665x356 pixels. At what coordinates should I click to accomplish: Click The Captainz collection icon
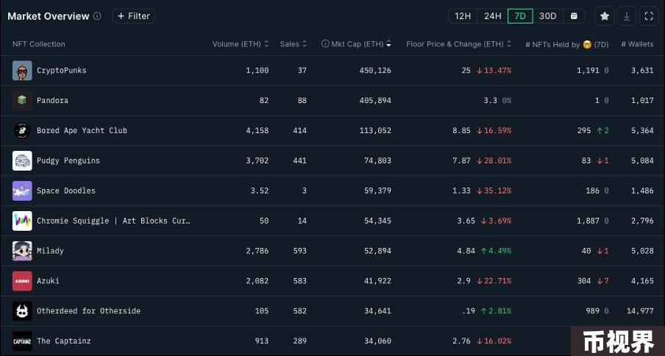(x=22, y=341)
